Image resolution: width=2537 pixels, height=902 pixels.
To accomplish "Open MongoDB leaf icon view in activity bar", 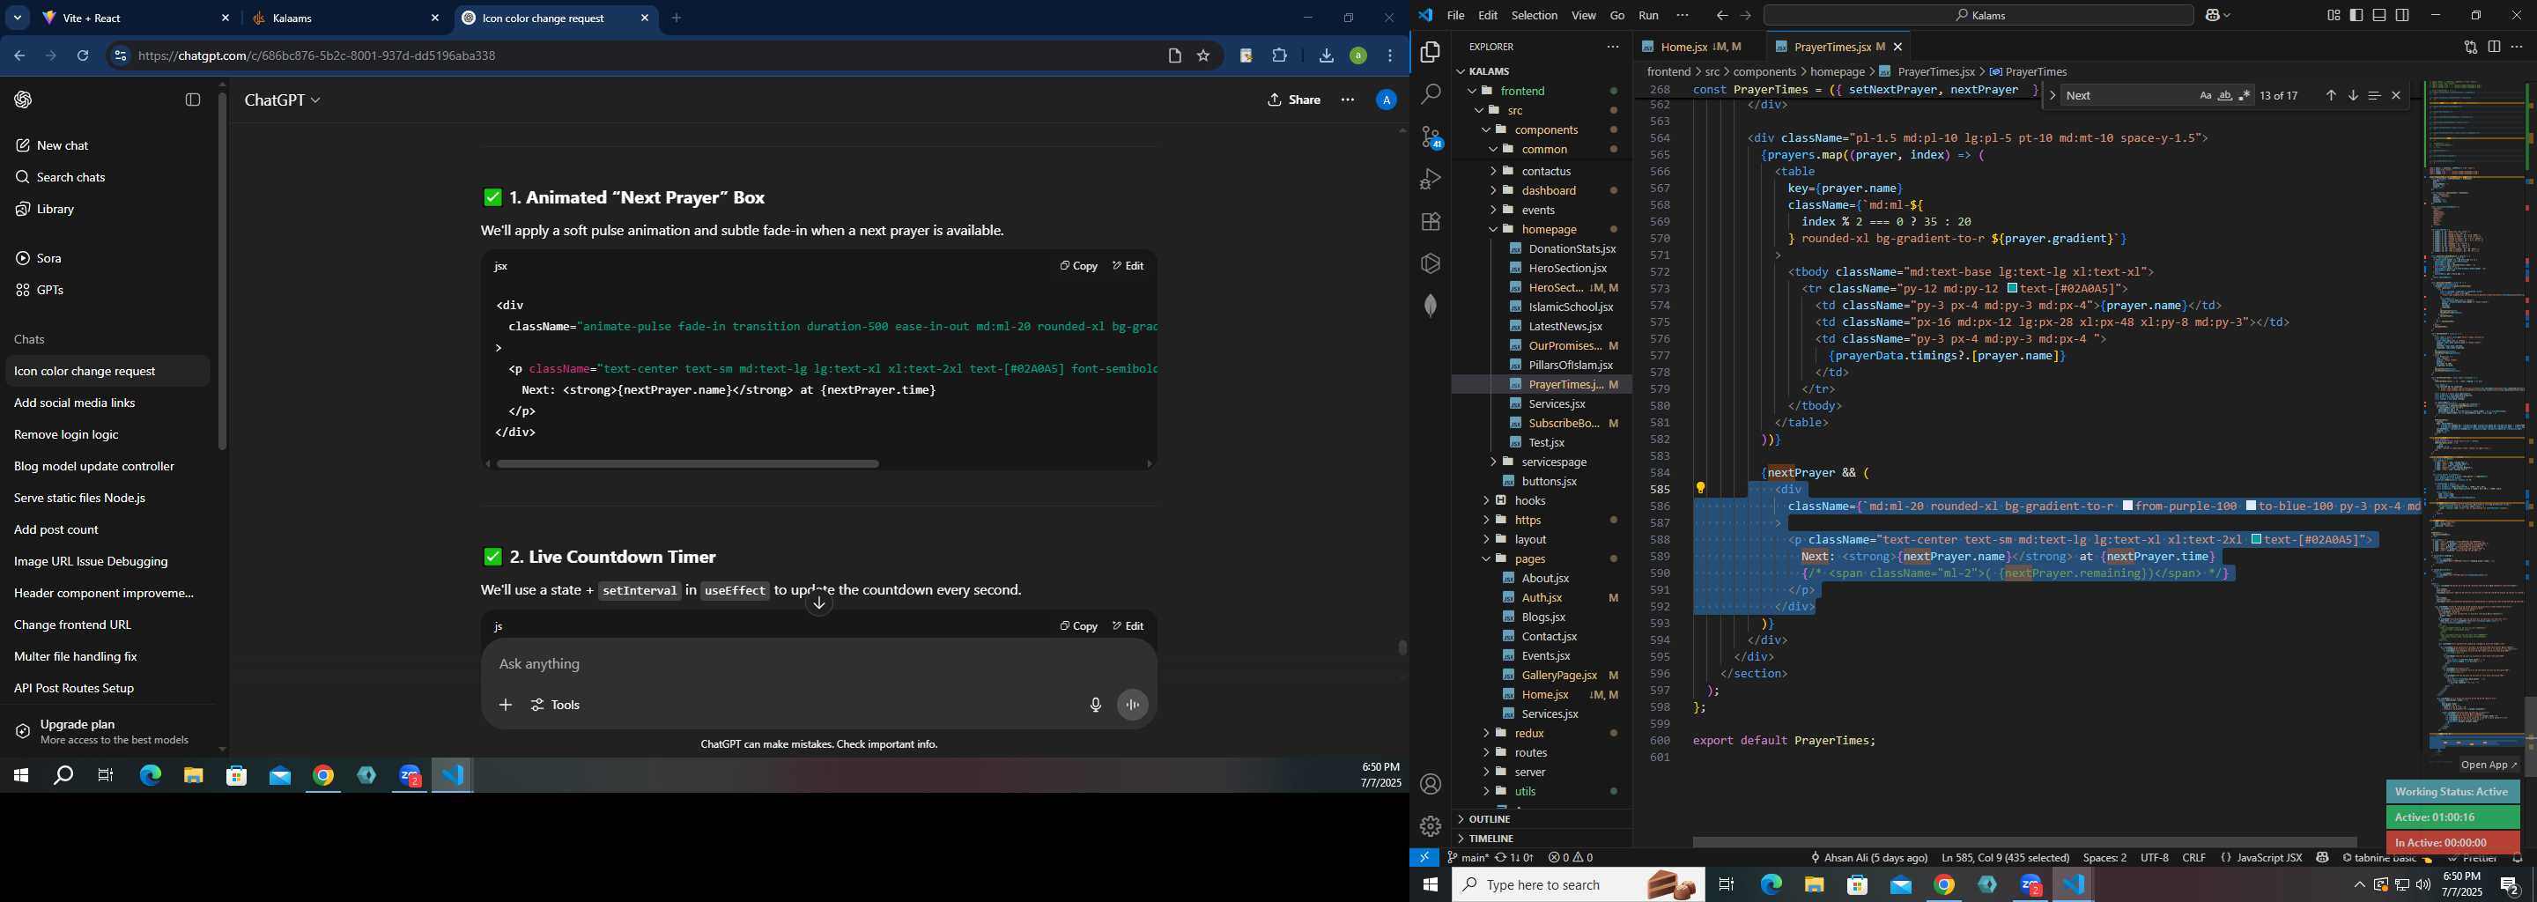I will click(x=1430, y=306).
